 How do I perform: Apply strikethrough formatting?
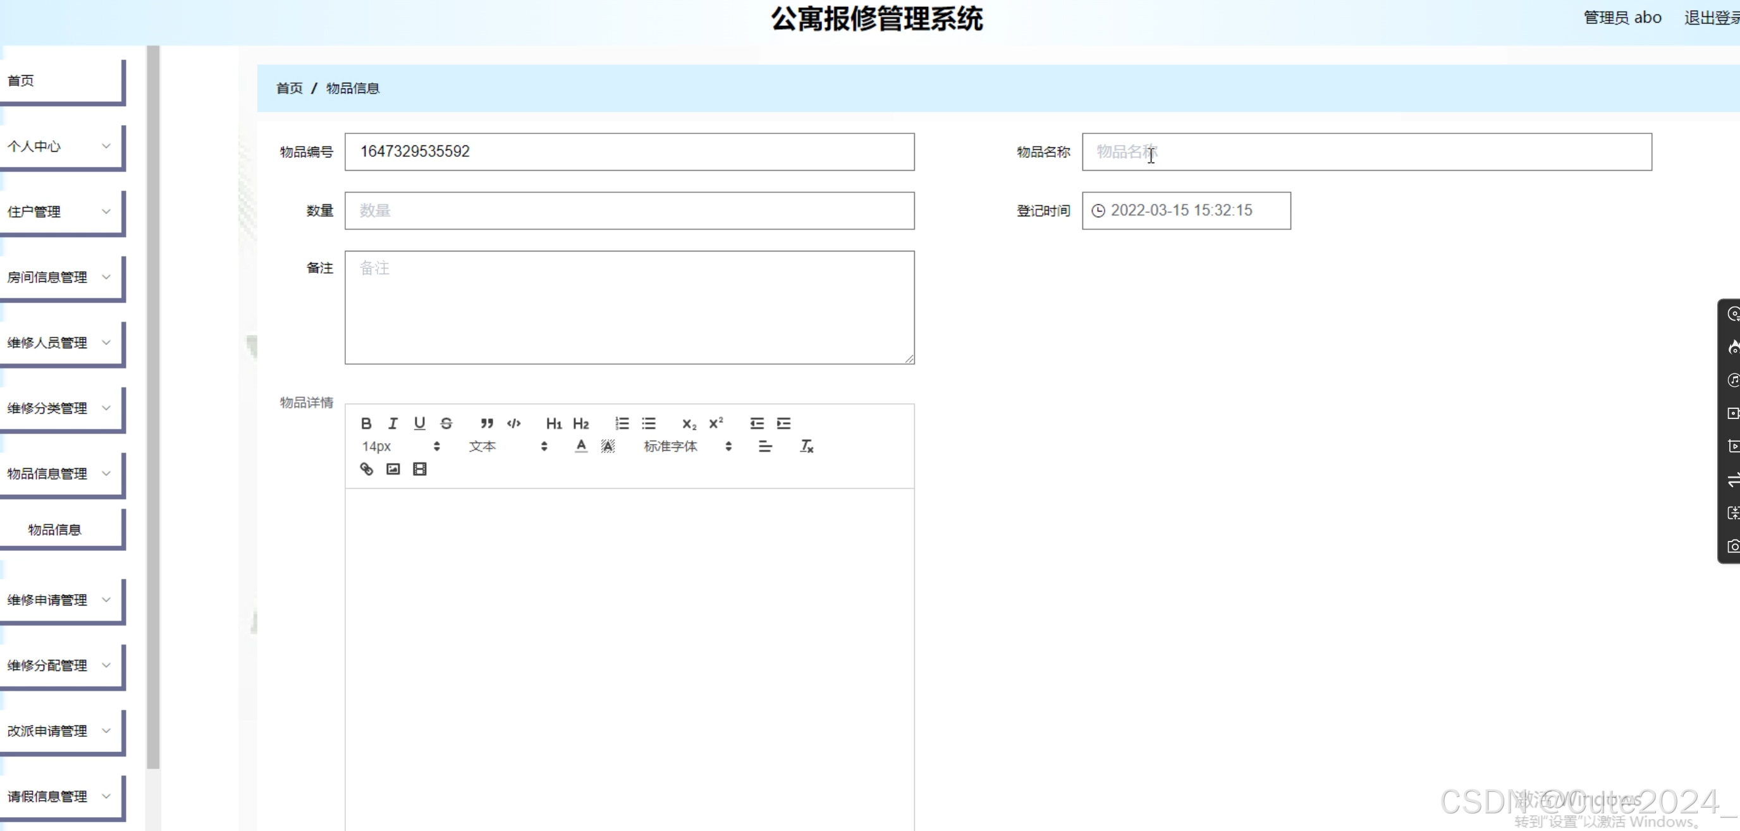pos(446,423)
